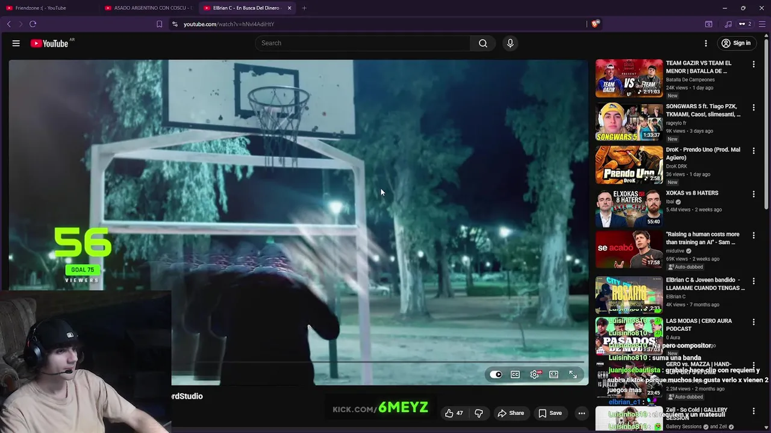Open options for Zell - So Cold video
Image resolution: width=771 pixels, height=433 pixels.
(754, 411)
